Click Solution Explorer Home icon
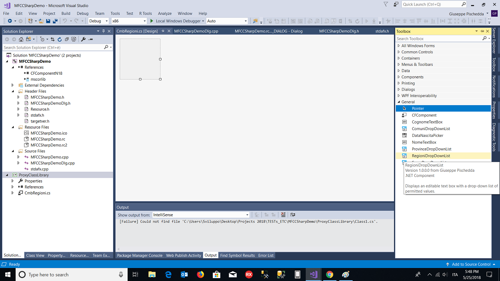Image resolution: width=500 pixels, height=281 pixels. [21, 39]
